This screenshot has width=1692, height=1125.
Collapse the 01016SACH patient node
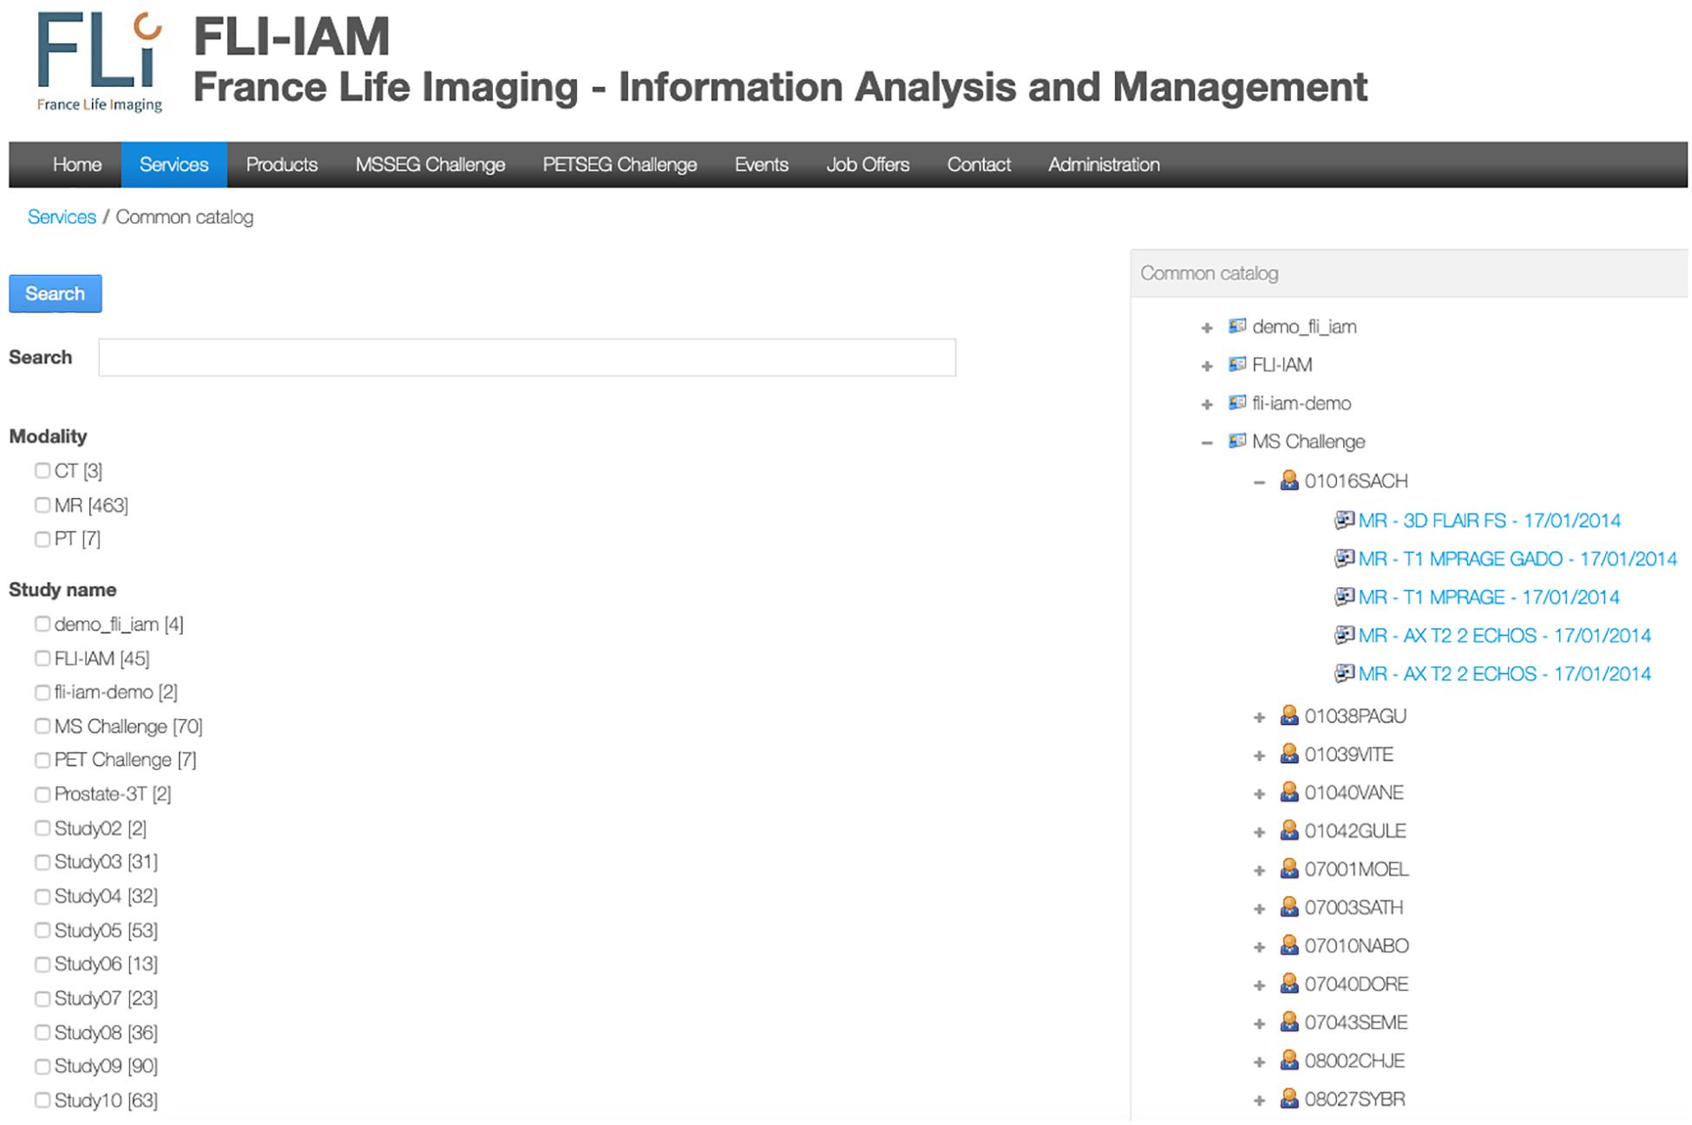(1259, 481)
